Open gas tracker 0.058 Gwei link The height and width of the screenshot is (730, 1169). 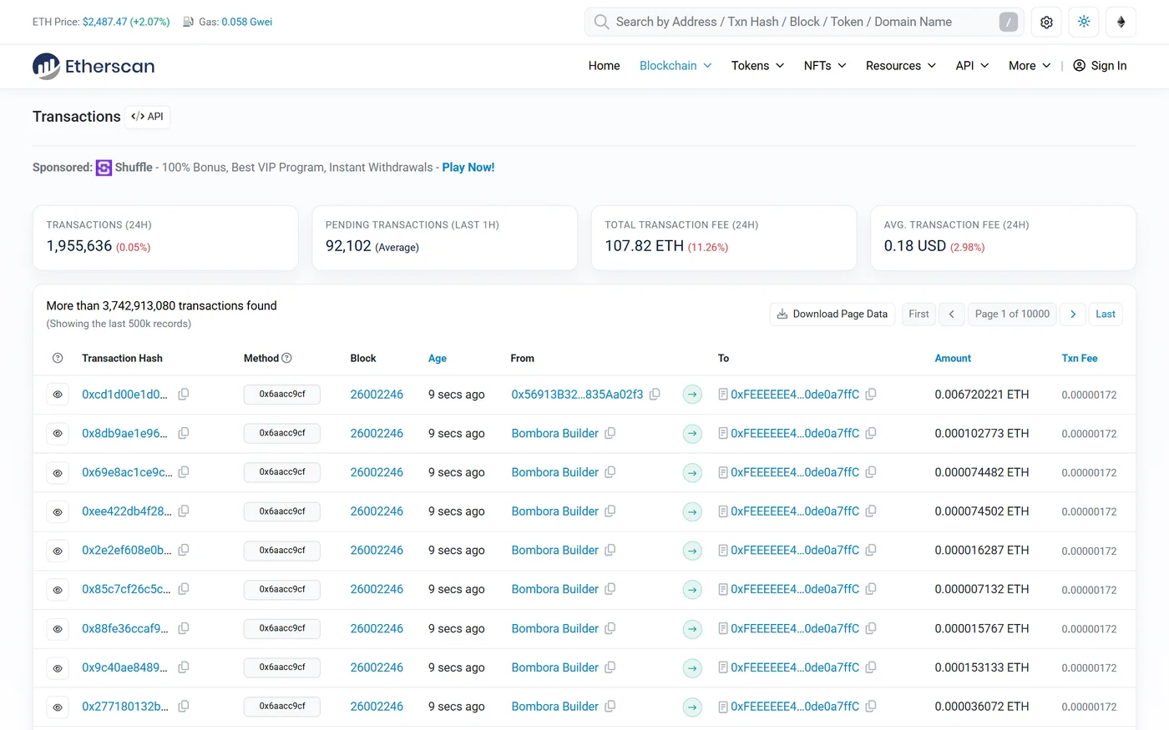point(247,22)
